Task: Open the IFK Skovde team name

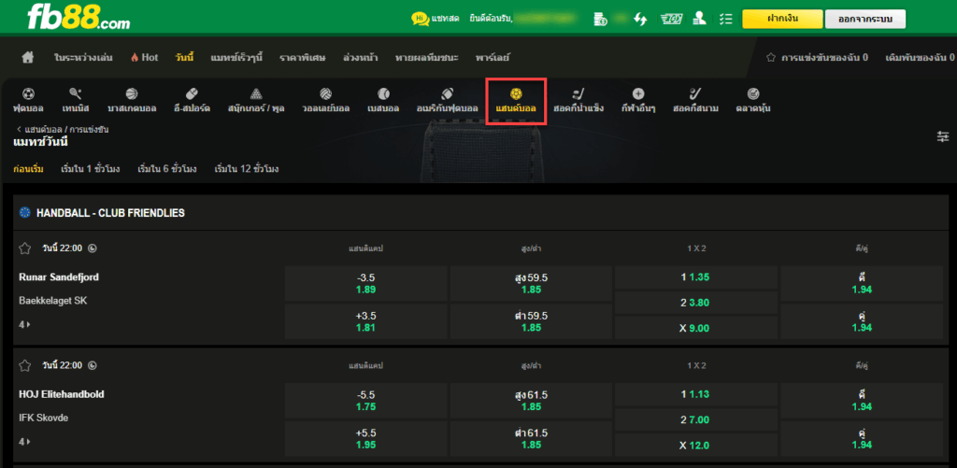Action: coord(43,418)
